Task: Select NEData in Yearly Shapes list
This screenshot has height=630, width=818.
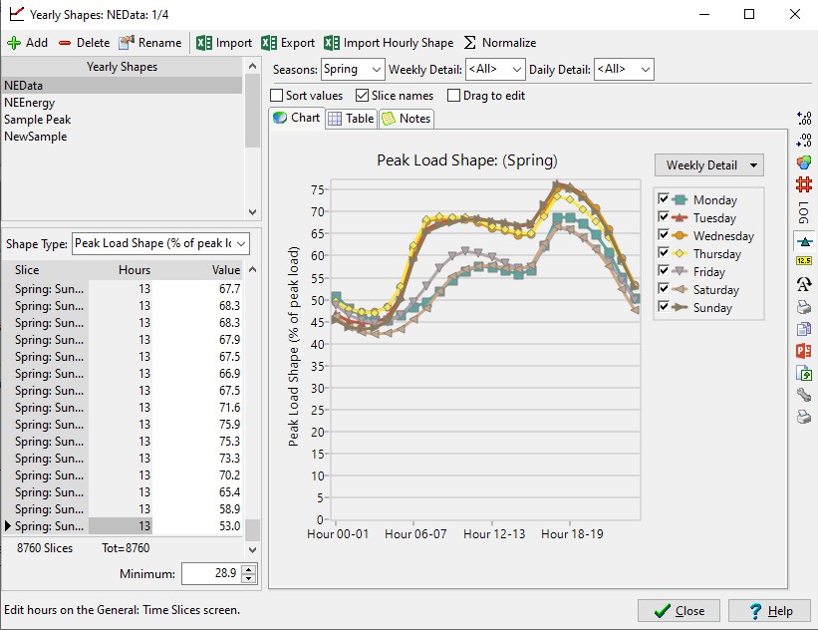Action: click(x=123, y=86)
